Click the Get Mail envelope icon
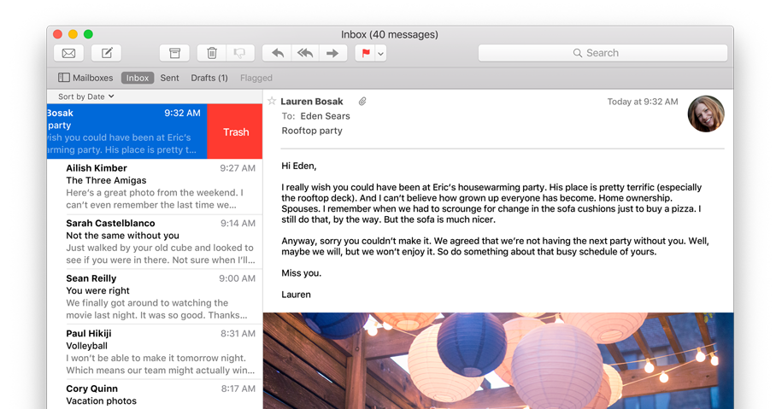 coord(69,53)
